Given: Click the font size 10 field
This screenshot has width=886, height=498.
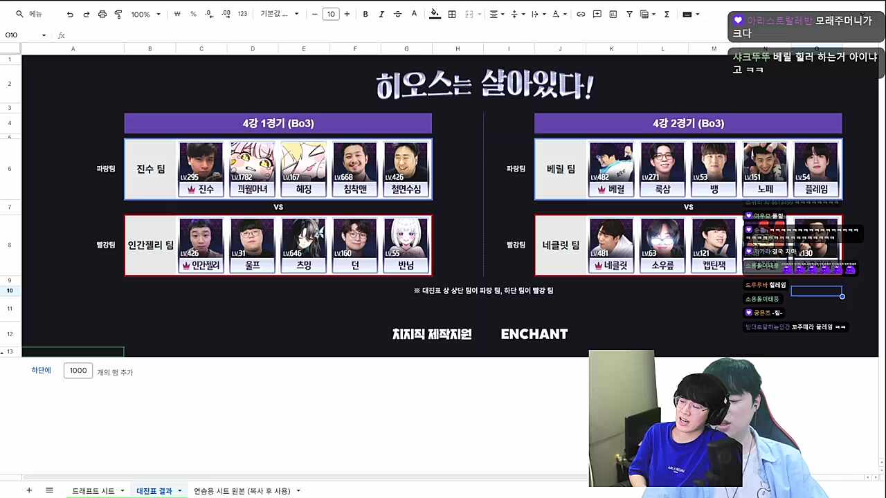Looking at the screenshot, I should 331,14.
